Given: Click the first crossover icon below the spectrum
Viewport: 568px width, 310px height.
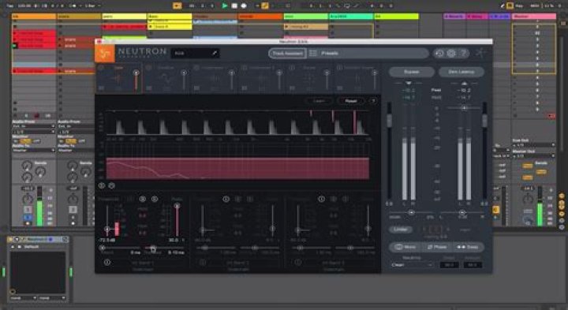Looking at the screenshot, I should [102, 185].
